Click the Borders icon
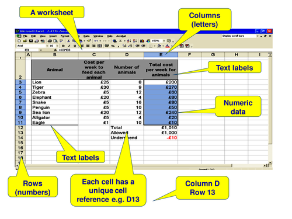The image size is (292, 219). (151, 46)
